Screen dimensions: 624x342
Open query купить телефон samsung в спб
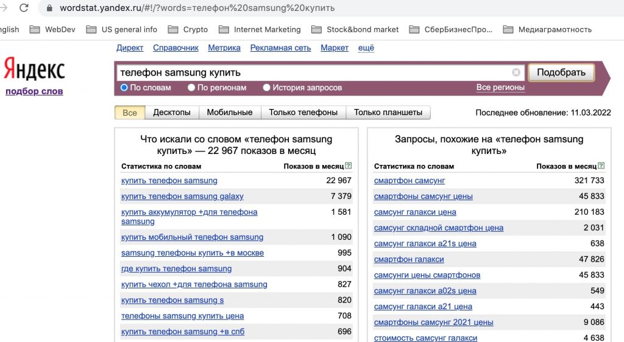[183, 332]
